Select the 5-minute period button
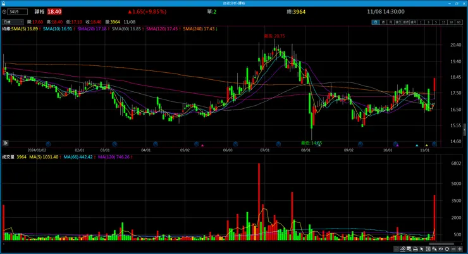This screenshot has height=254, width=468. click(436, 22)
